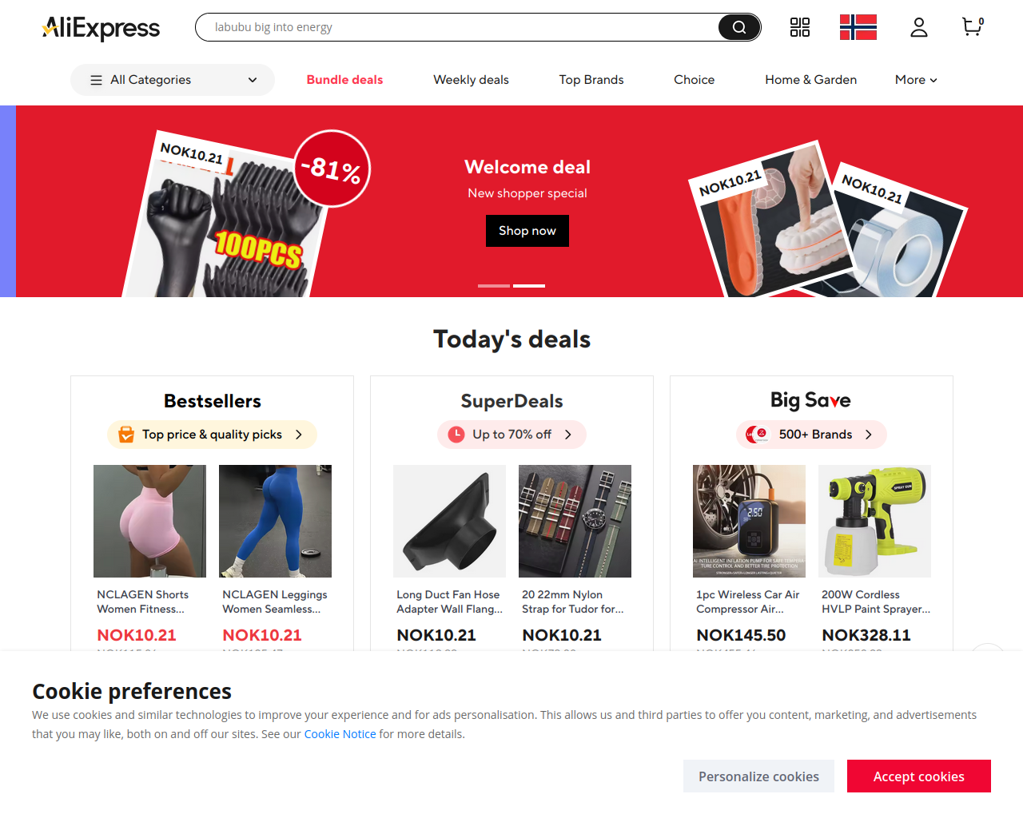Go to Weekly deals menu item
The height and width of the screenshot is (818, 1023).
471,80
